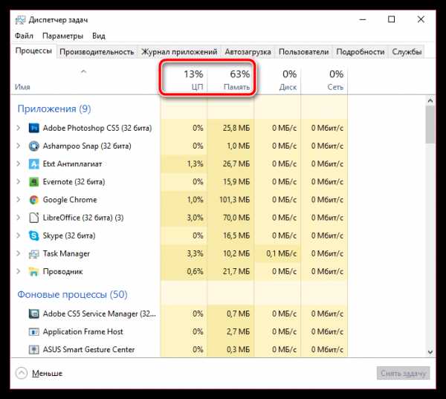Click Adobe Photoshop's 25,8 МБ memory value
This screenshot has width=446, height=399.
236,129
